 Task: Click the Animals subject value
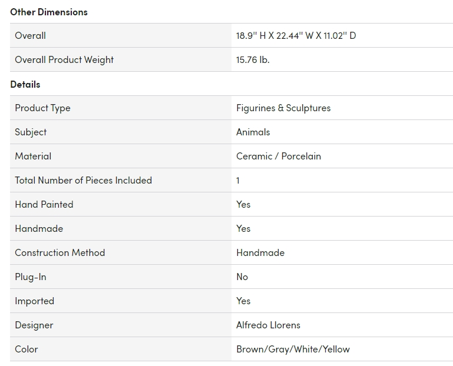(253, 132)
